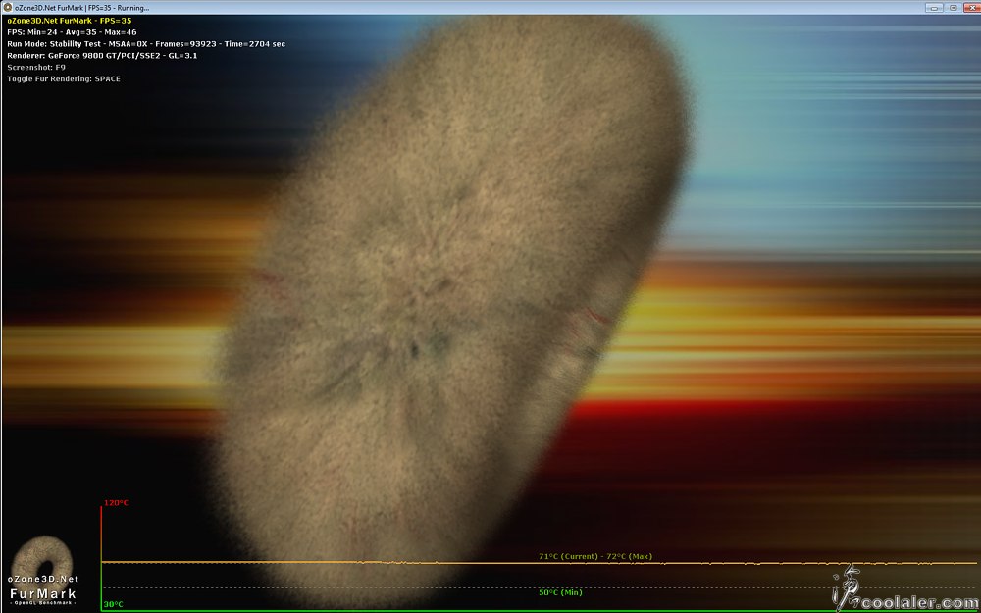981x613 pixels.
Task: Minimize the FurMark window
Action: click(934, 8)
